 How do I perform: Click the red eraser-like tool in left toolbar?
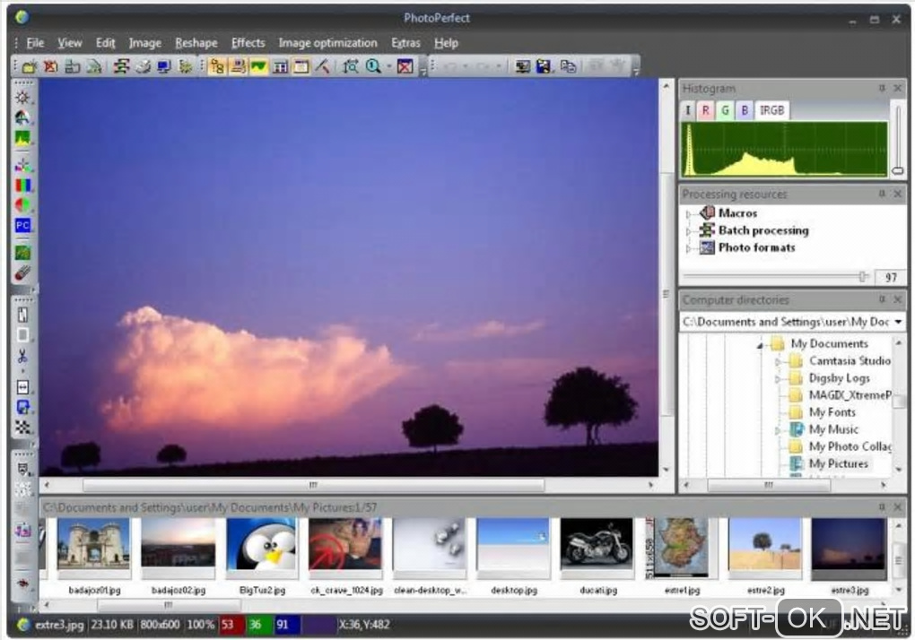(x=22, y=272)
